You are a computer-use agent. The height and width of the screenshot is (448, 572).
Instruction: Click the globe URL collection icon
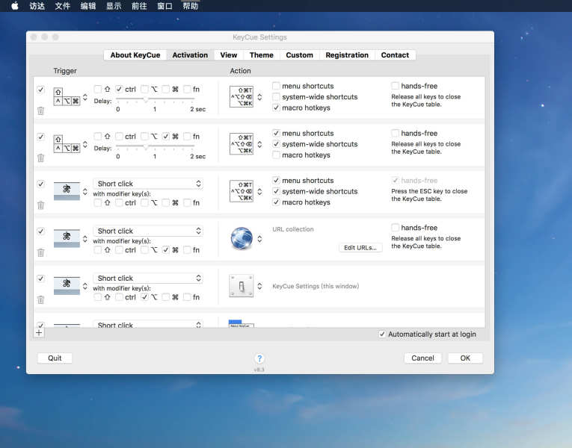[x=241, y=239]
